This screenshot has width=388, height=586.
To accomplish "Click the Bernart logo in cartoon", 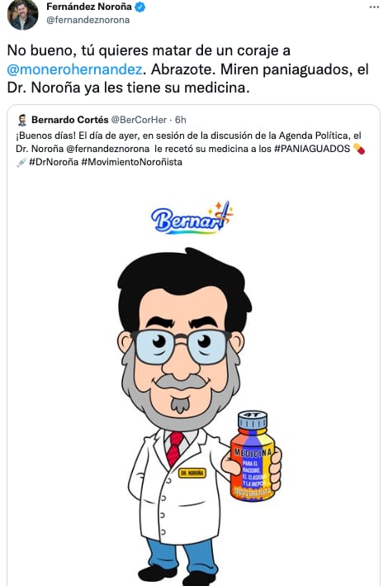I will point(192,218).
